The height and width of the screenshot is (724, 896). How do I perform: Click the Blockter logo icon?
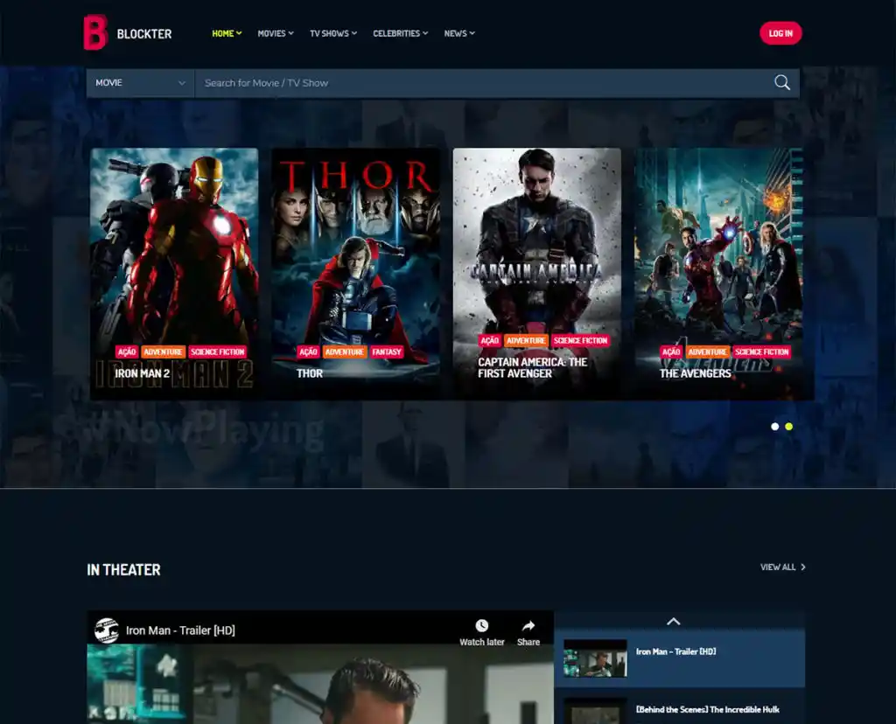point(95,33)
